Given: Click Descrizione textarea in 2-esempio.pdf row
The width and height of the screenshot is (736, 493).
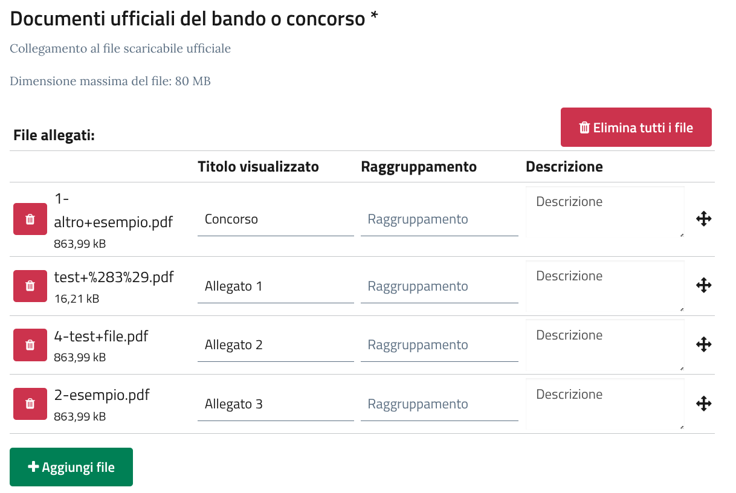Looking at the screenshot, I should tap(604, 404).
